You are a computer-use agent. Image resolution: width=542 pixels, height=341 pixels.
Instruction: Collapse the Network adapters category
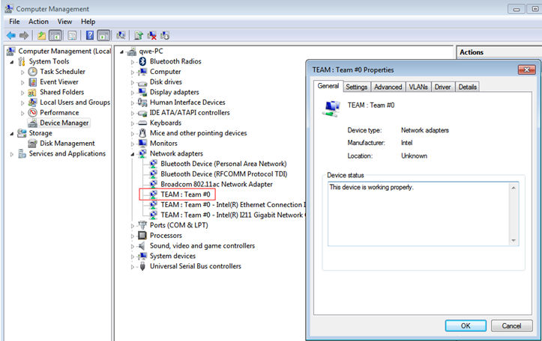pyautogui.click(x=133, y=153)
